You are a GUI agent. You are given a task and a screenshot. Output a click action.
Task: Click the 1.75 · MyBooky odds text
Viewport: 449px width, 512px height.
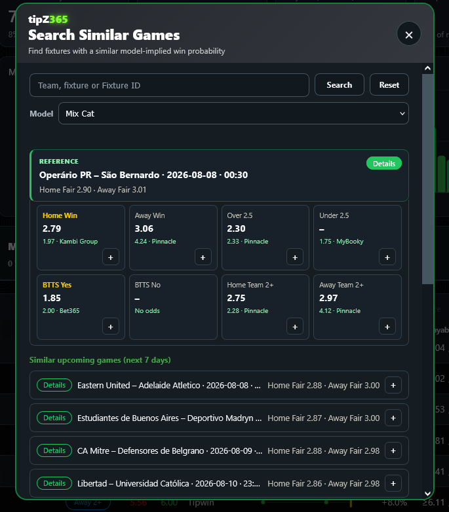341,242
